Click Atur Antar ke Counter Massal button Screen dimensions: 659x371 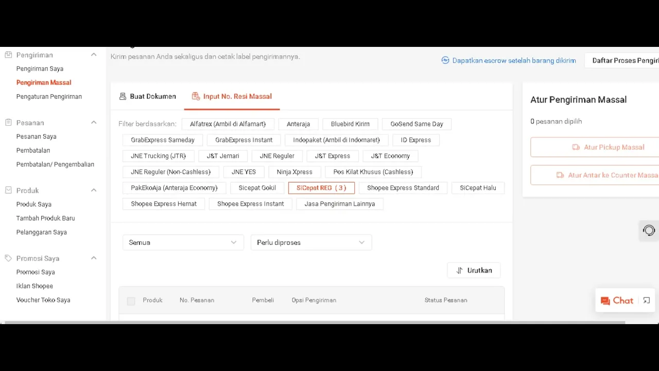click(x=595, y=175)
